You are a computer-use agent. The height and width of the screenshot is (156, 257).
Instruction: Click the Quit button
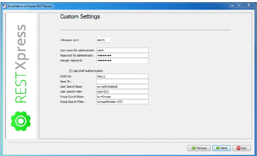242,148
